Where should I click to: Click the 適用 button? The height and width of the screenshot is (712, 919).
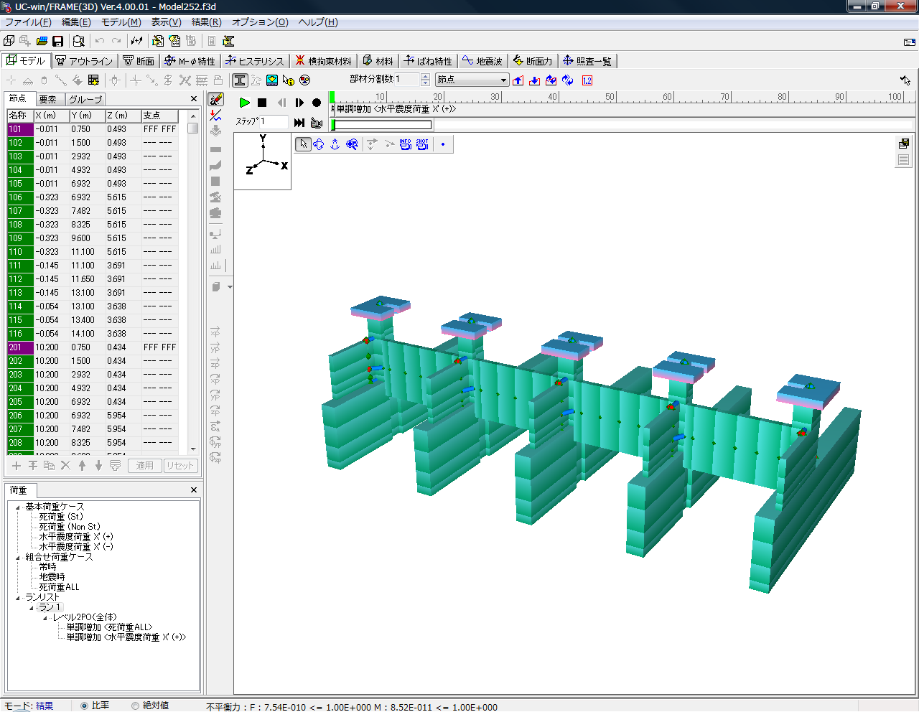144,466
